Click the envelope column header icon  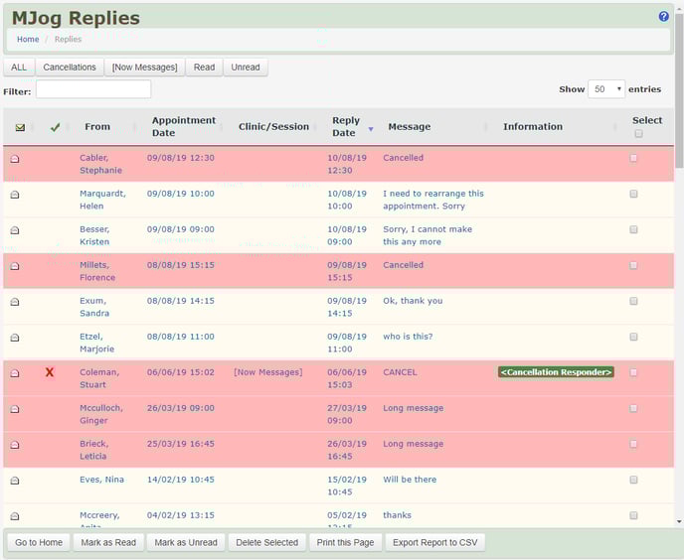coord(20,127)
